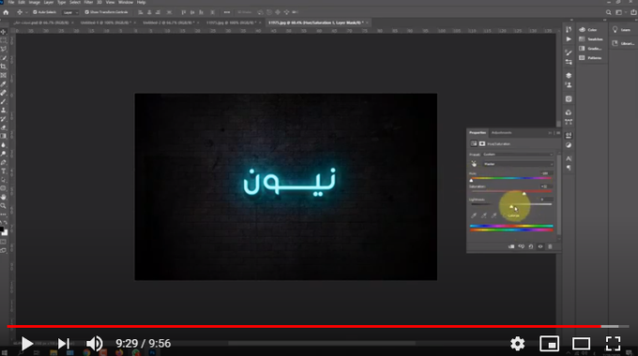The height and width of the screenshot is (356, 638).
Task: Click the Hue slider handle
Action: [x=472, y=180]
